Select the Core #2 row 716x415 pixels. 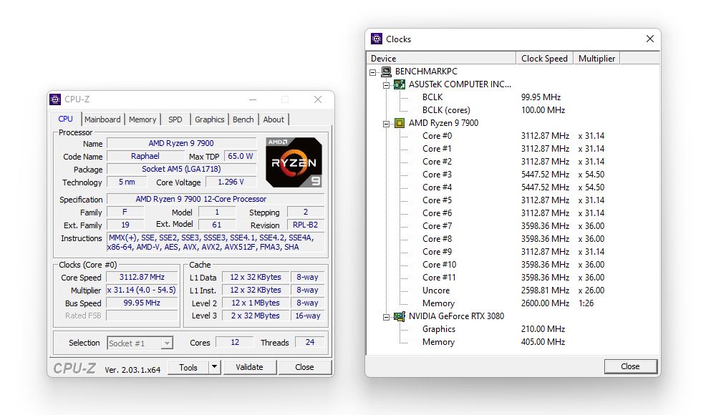(513, 161)
